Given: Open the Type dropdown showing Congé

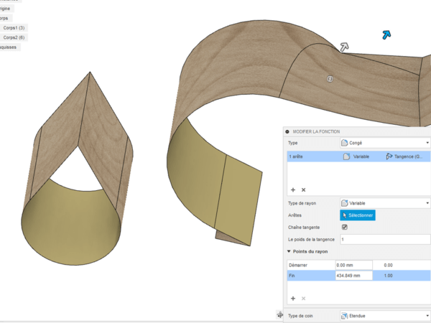Looking at the screenshot, I should (x=384, y=143).
